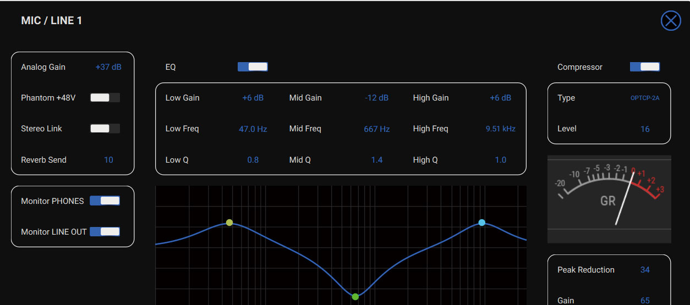Image resolution: width=690 pixels, height=305 pixels.
Task: Click the GR gain reduction meter
Action: [x=609, y=199]
